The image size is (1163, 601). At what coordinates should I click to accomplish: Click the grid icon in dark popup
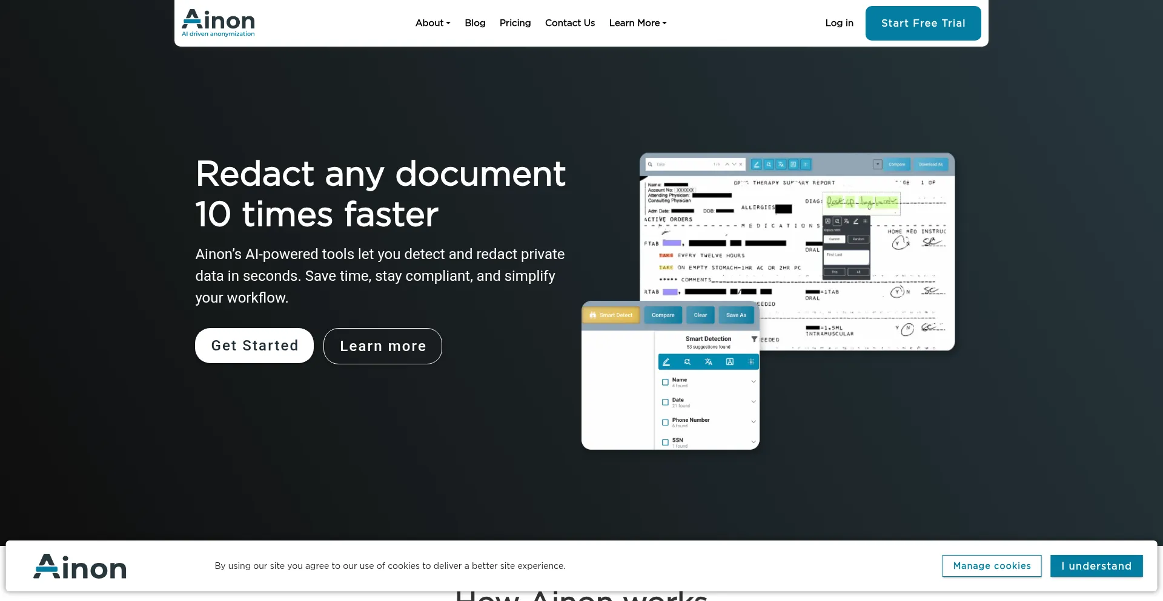click(x=865, y=221)
